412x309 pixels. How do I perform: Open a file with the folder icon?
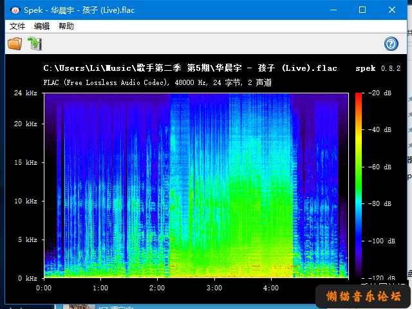(15, 43)
